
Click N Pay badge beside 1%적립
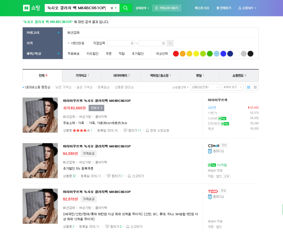pos(212,165)
